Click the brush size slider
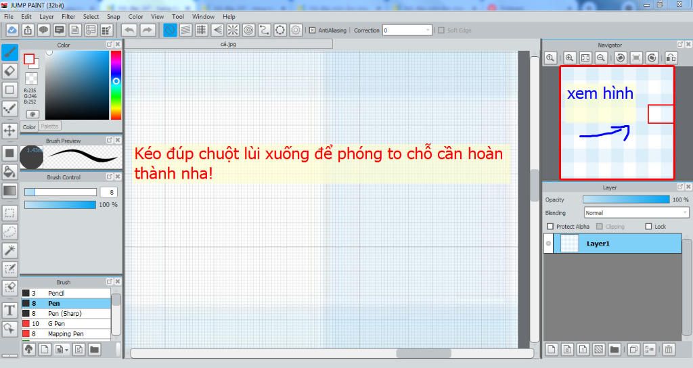This screenshot has width=693, height=368. [x=60, y=192]
